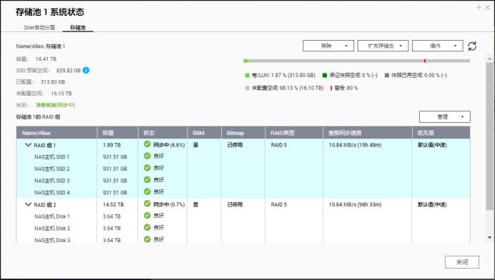Click the 关闭 button
Screen dimensions: 495x280
click(x=462, y=262)
